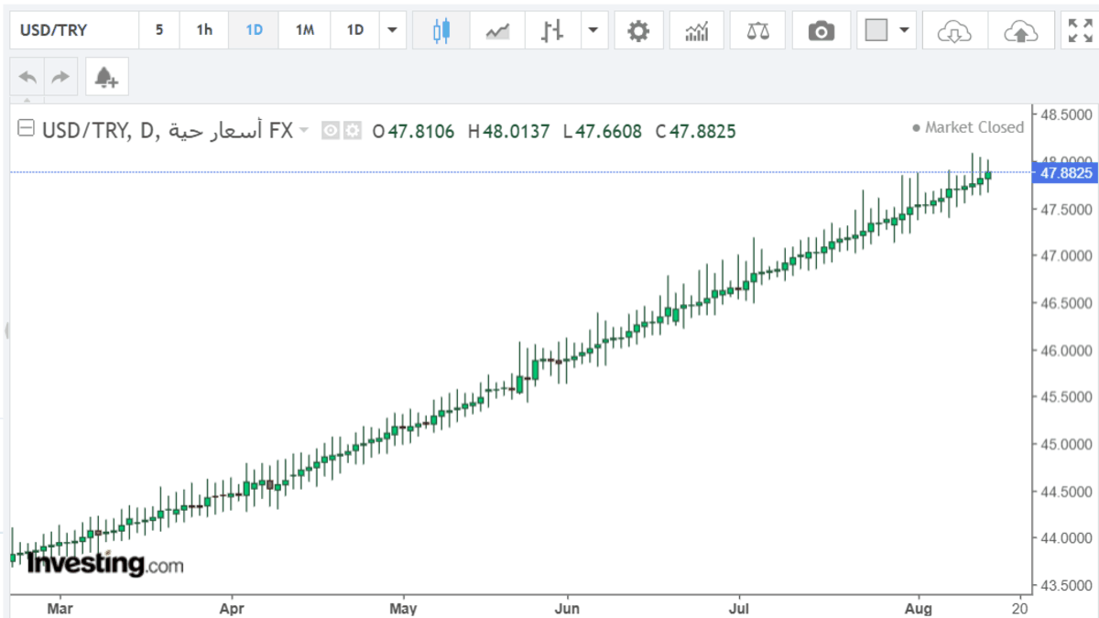This screenshot has height=618, width=1099.
Task: Click the open value O47.8106
Action: (414, 131)
